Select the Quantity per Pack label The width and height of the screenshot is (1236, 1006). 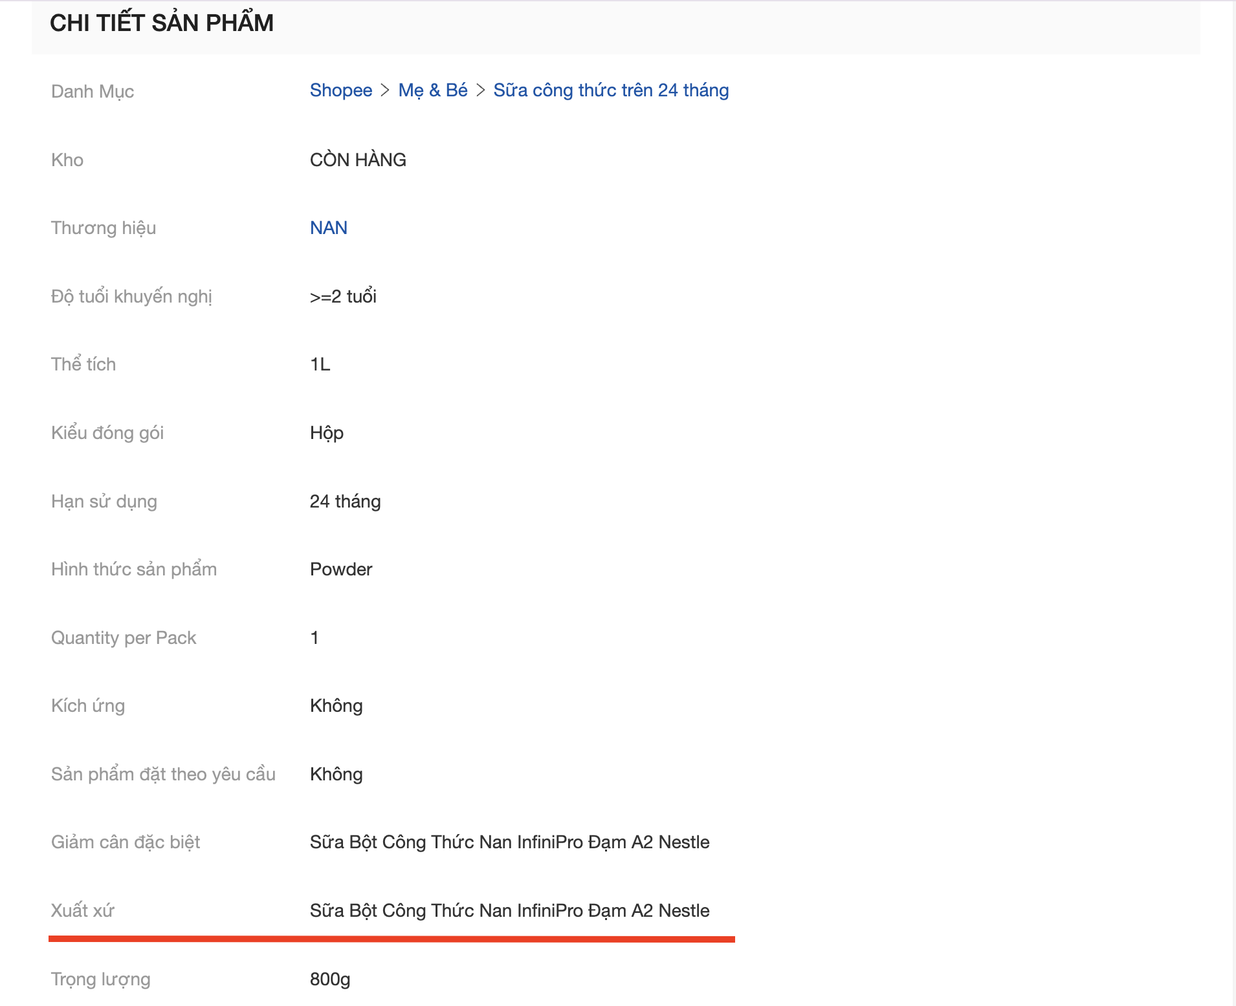[124, 637]
